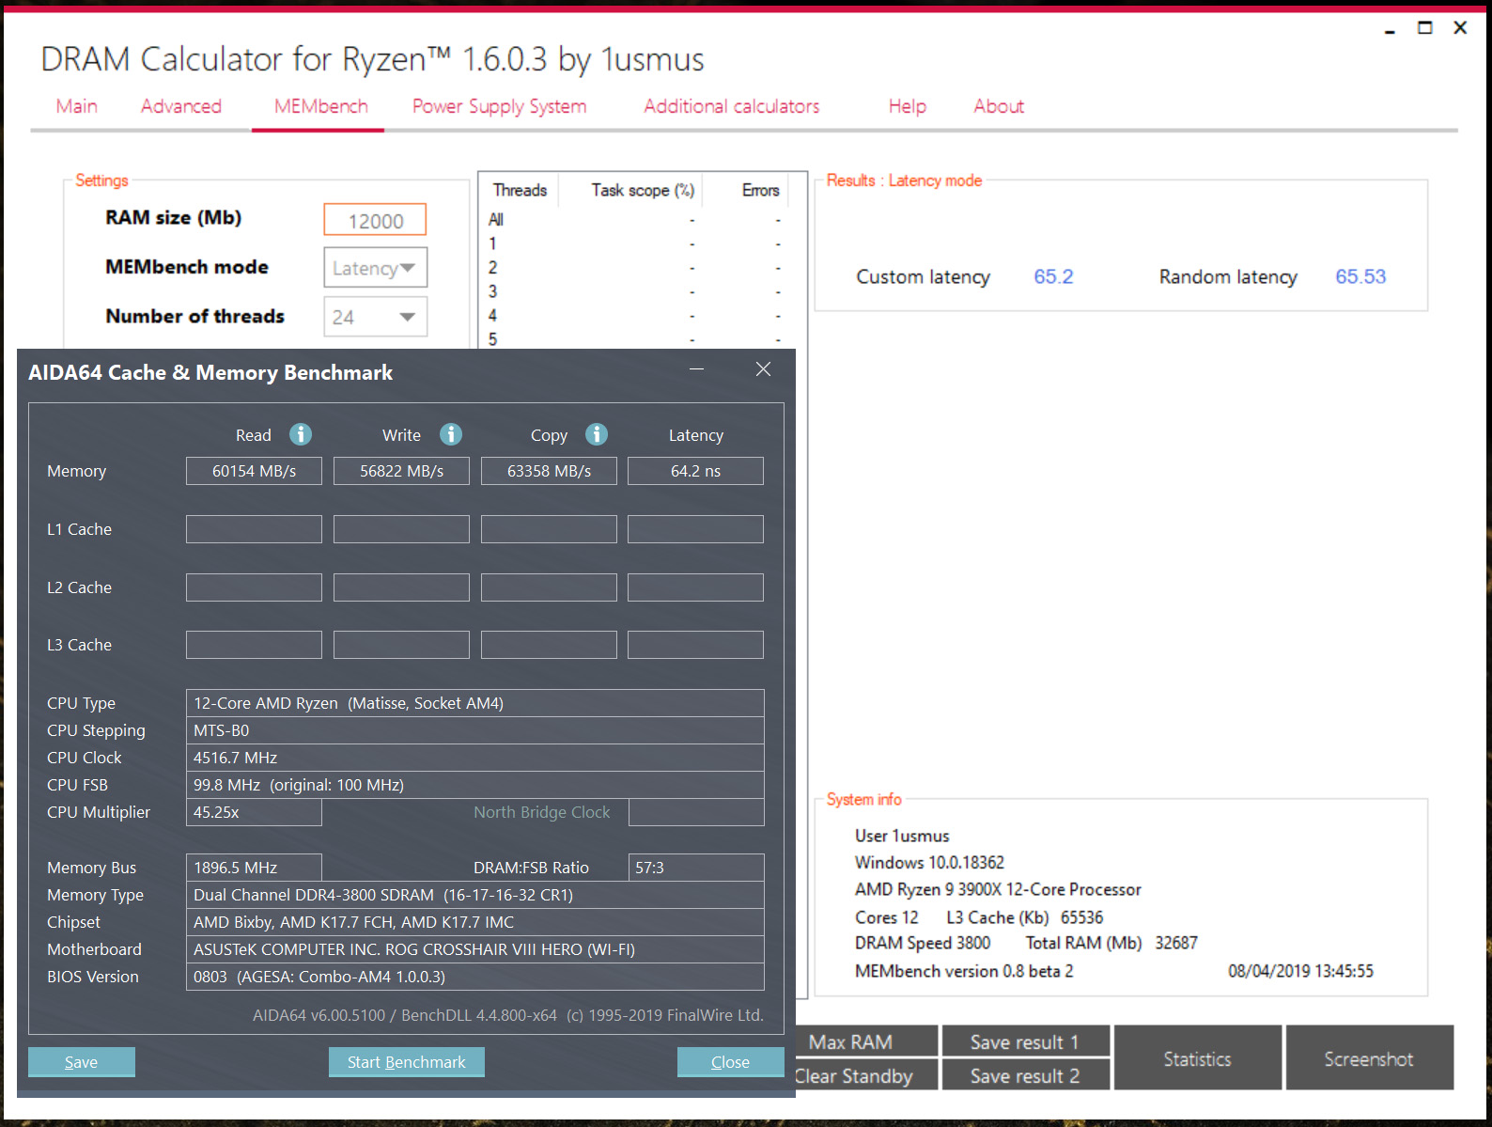This screenshot has width=1492, height=1127.
Task: Click the Threads column header
Action: (x=520, y=190)
